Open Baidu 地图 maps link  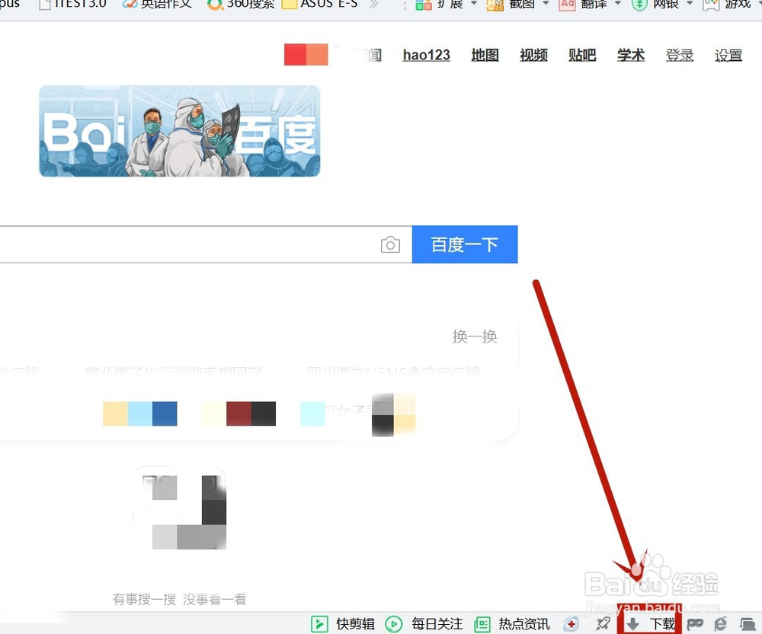[x=485, y=56]
